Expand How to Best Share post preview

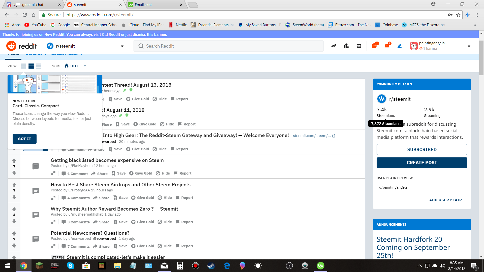[x=53, y=198]
